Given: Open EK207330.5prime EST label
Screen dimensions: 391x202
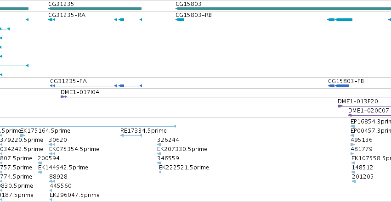Looking at the screenshot, I should [182, 149].
